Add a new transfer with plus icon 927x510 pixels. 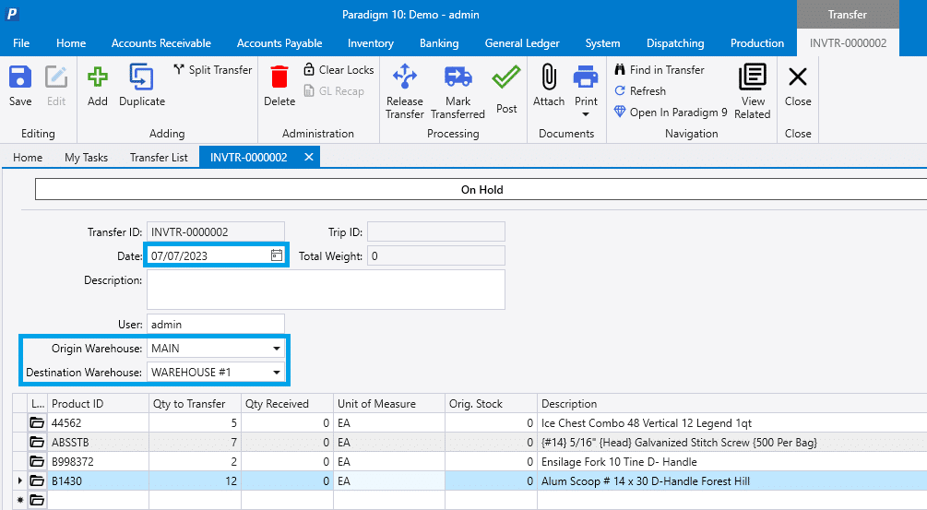98,86
